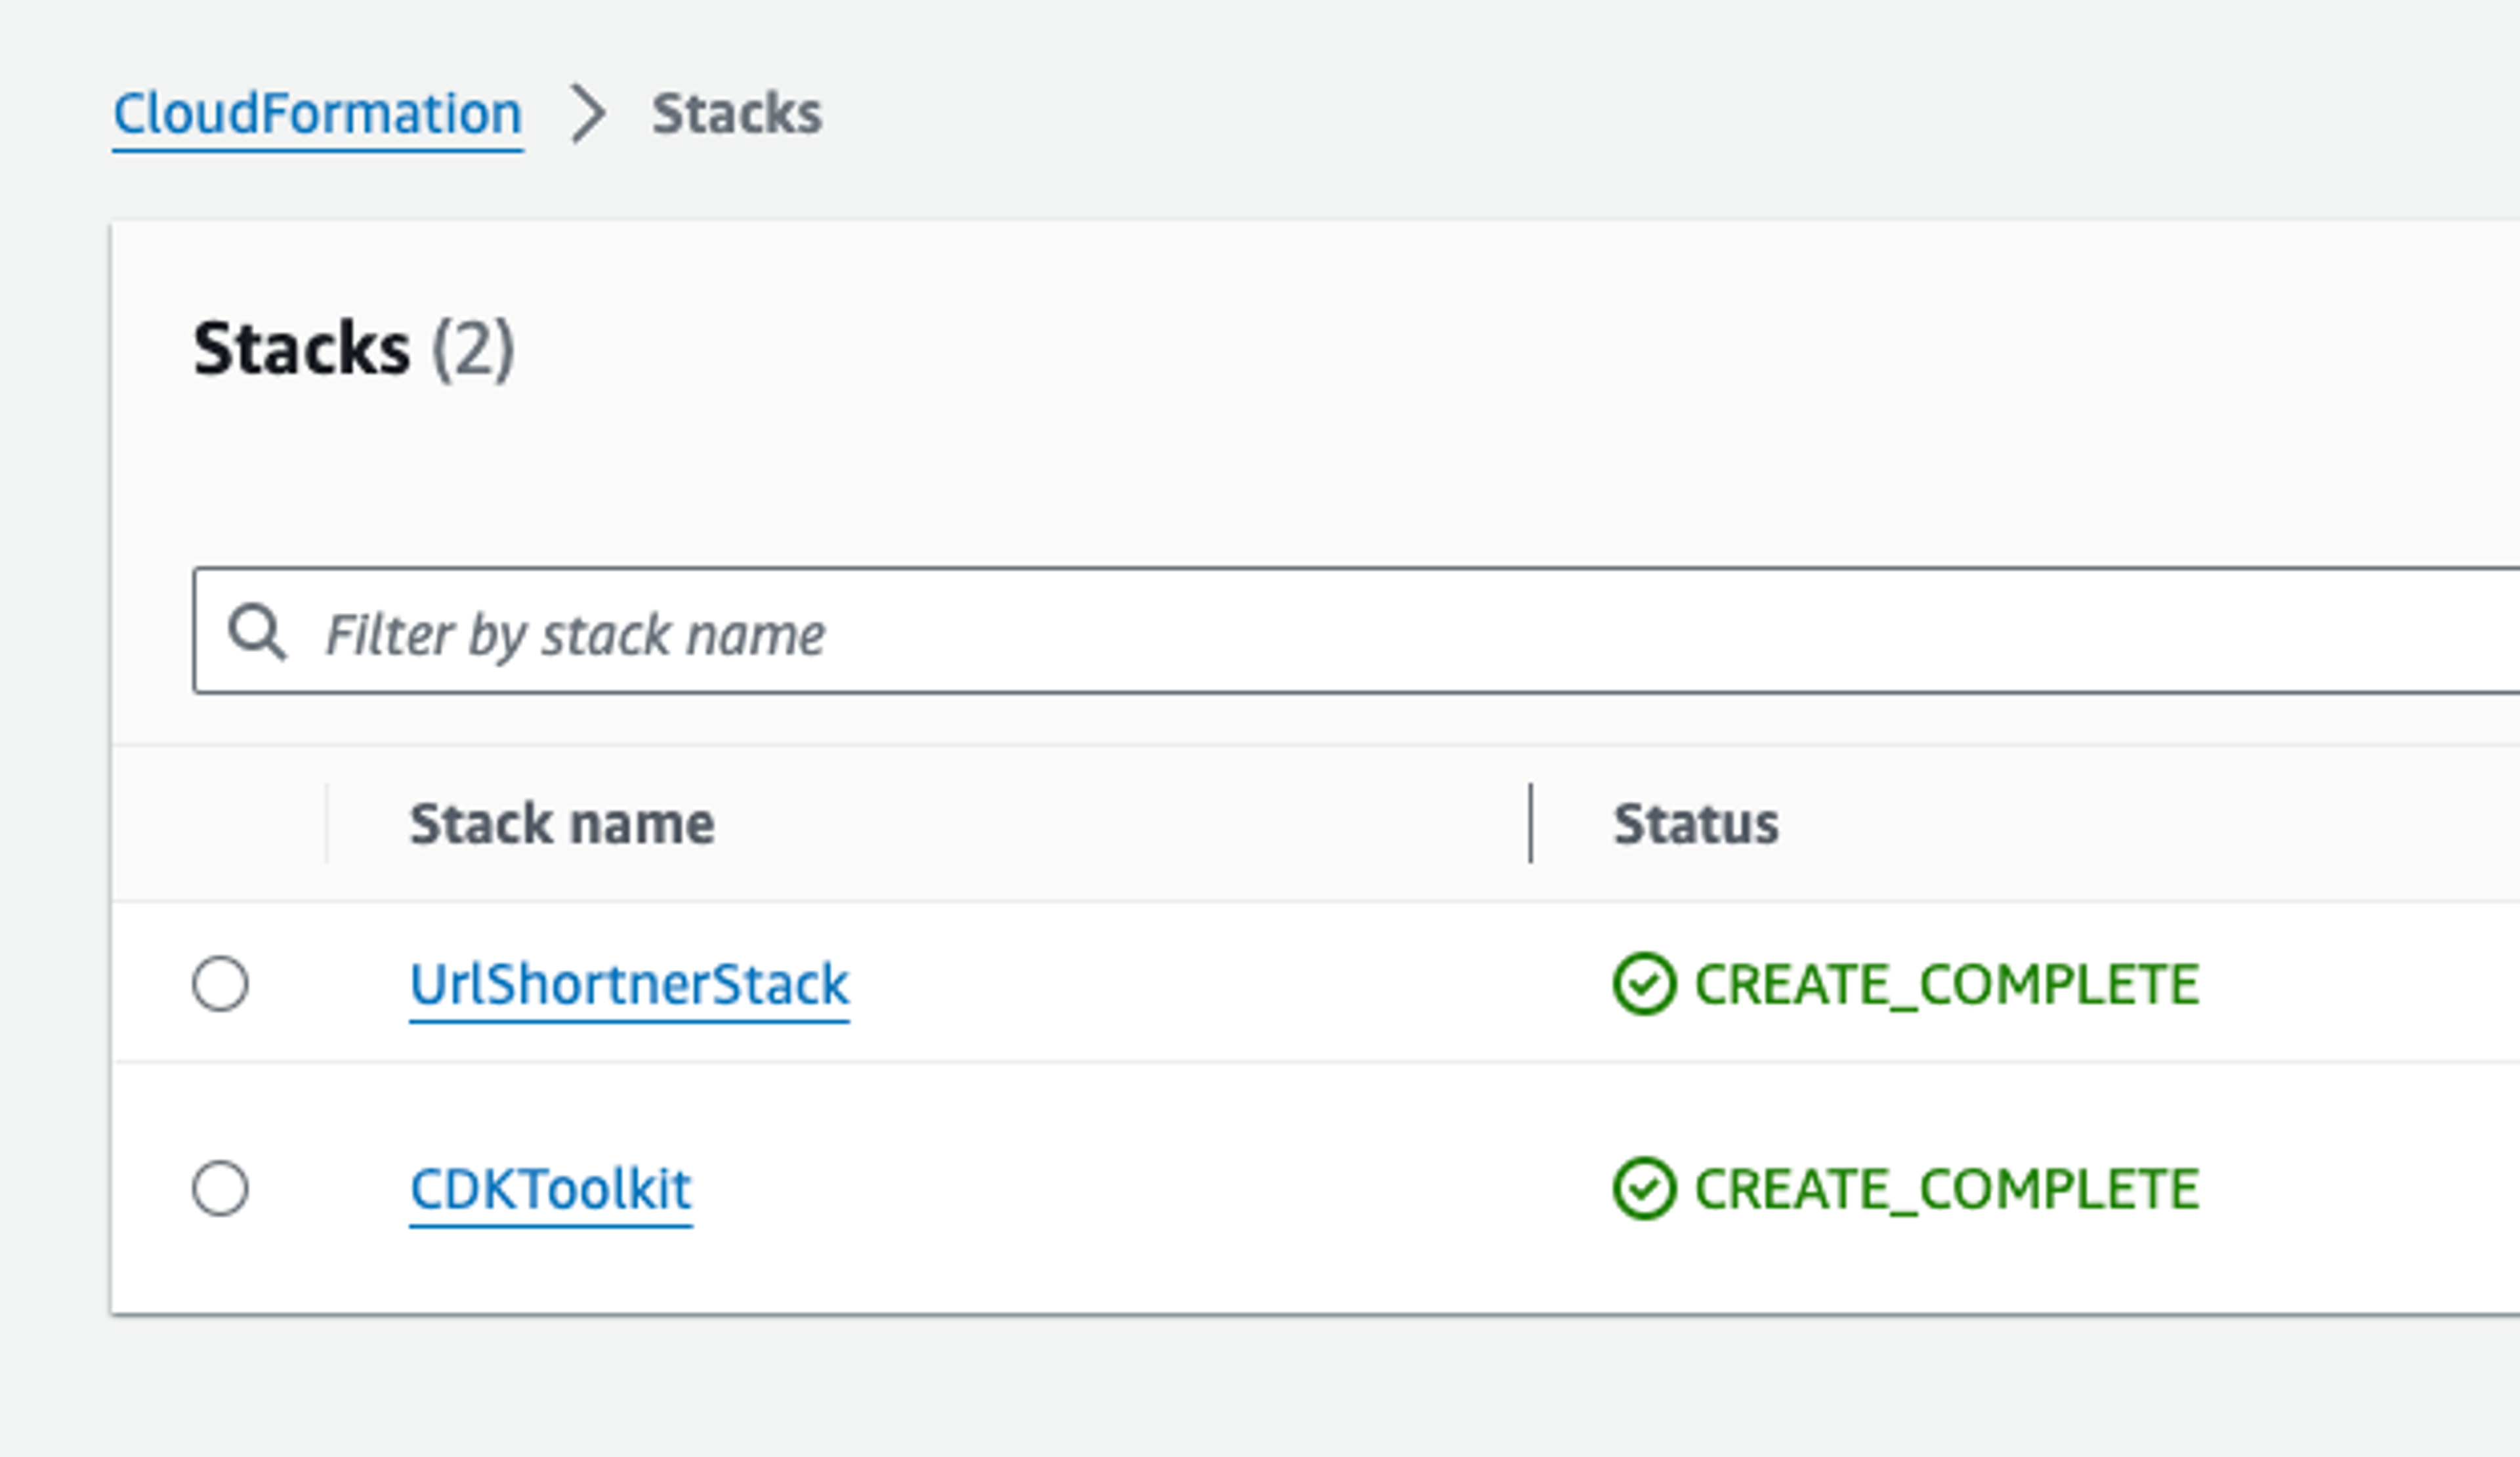Click empty area of the CDKToolkit row

pos(1100,1189)
